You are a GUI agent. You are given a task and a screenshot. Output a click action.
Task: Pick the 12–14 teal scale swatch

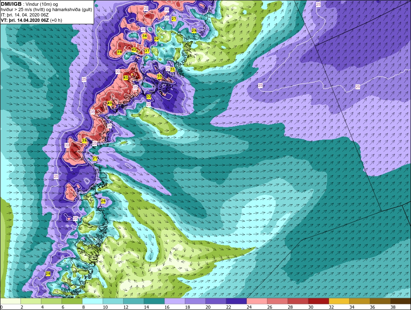click(x=134, y=301)
